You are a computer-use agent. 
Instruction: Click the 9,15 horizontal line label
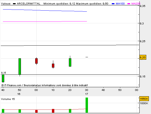pyautogui.click(x=3, y=73)
